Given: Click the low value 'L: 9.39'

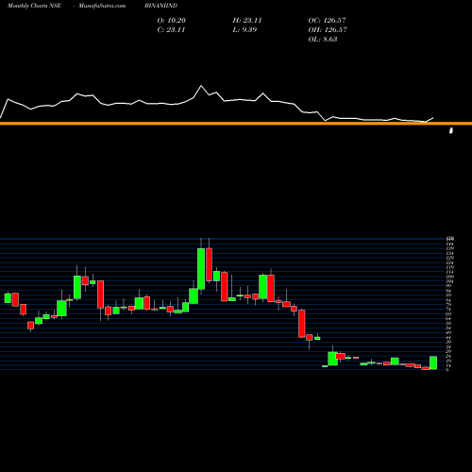Looking at the screenshot, I should click(x=244, y=30).
